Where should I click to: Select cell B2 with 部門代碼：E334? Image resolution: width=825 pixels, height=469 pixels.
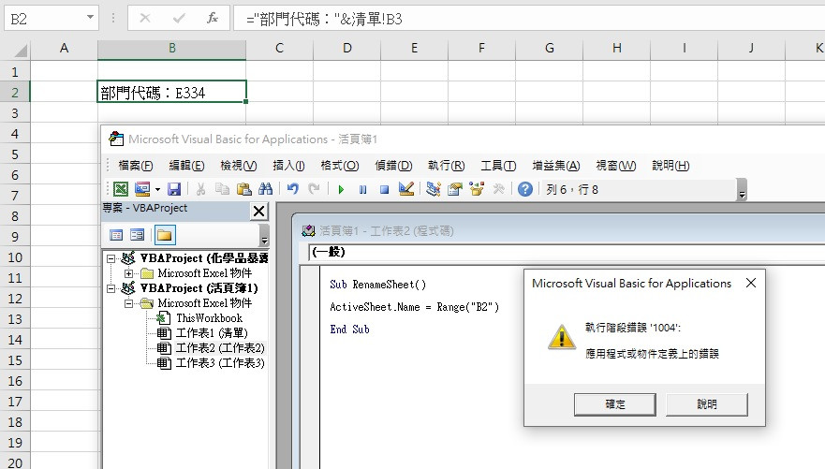coord(171,92)
